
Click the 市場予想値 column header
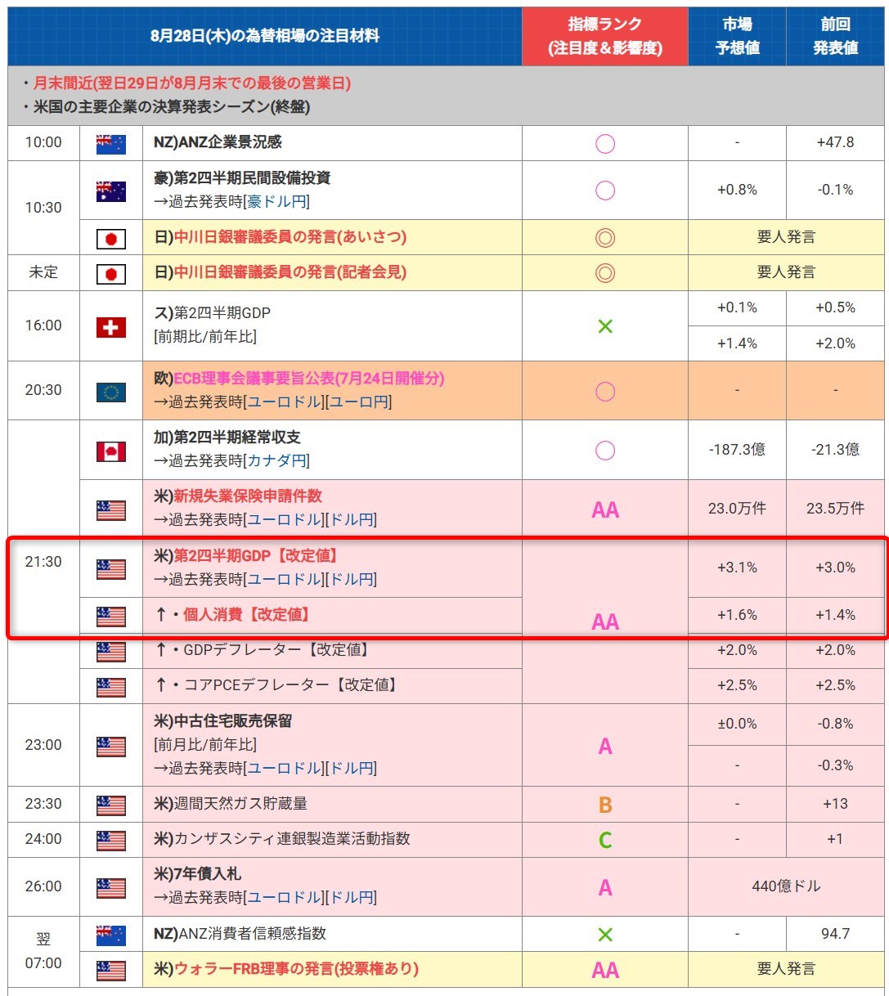pos(737,36)
